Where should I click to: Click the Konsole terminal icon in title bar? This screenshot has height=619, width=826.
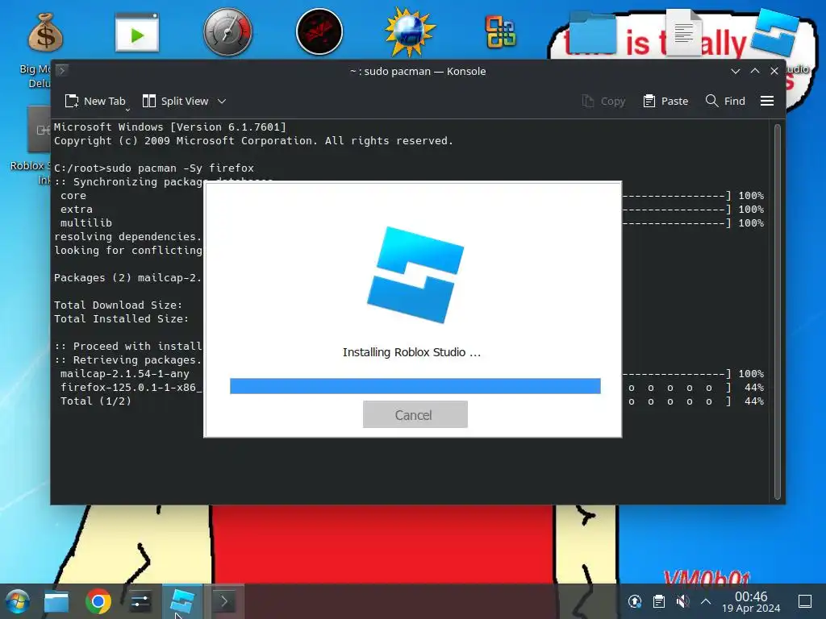click(62, 70)
